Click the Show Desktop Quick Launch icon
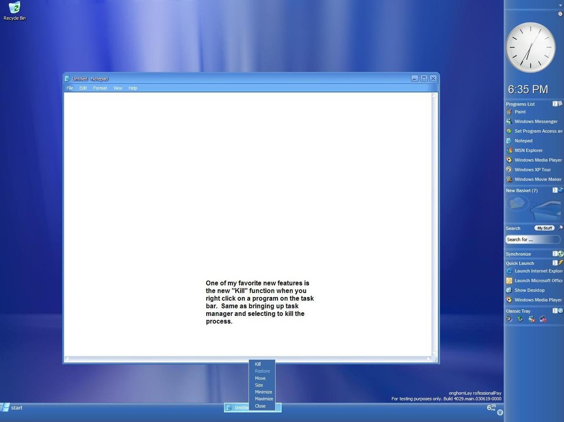564x422 pixels. click(529, 290)
